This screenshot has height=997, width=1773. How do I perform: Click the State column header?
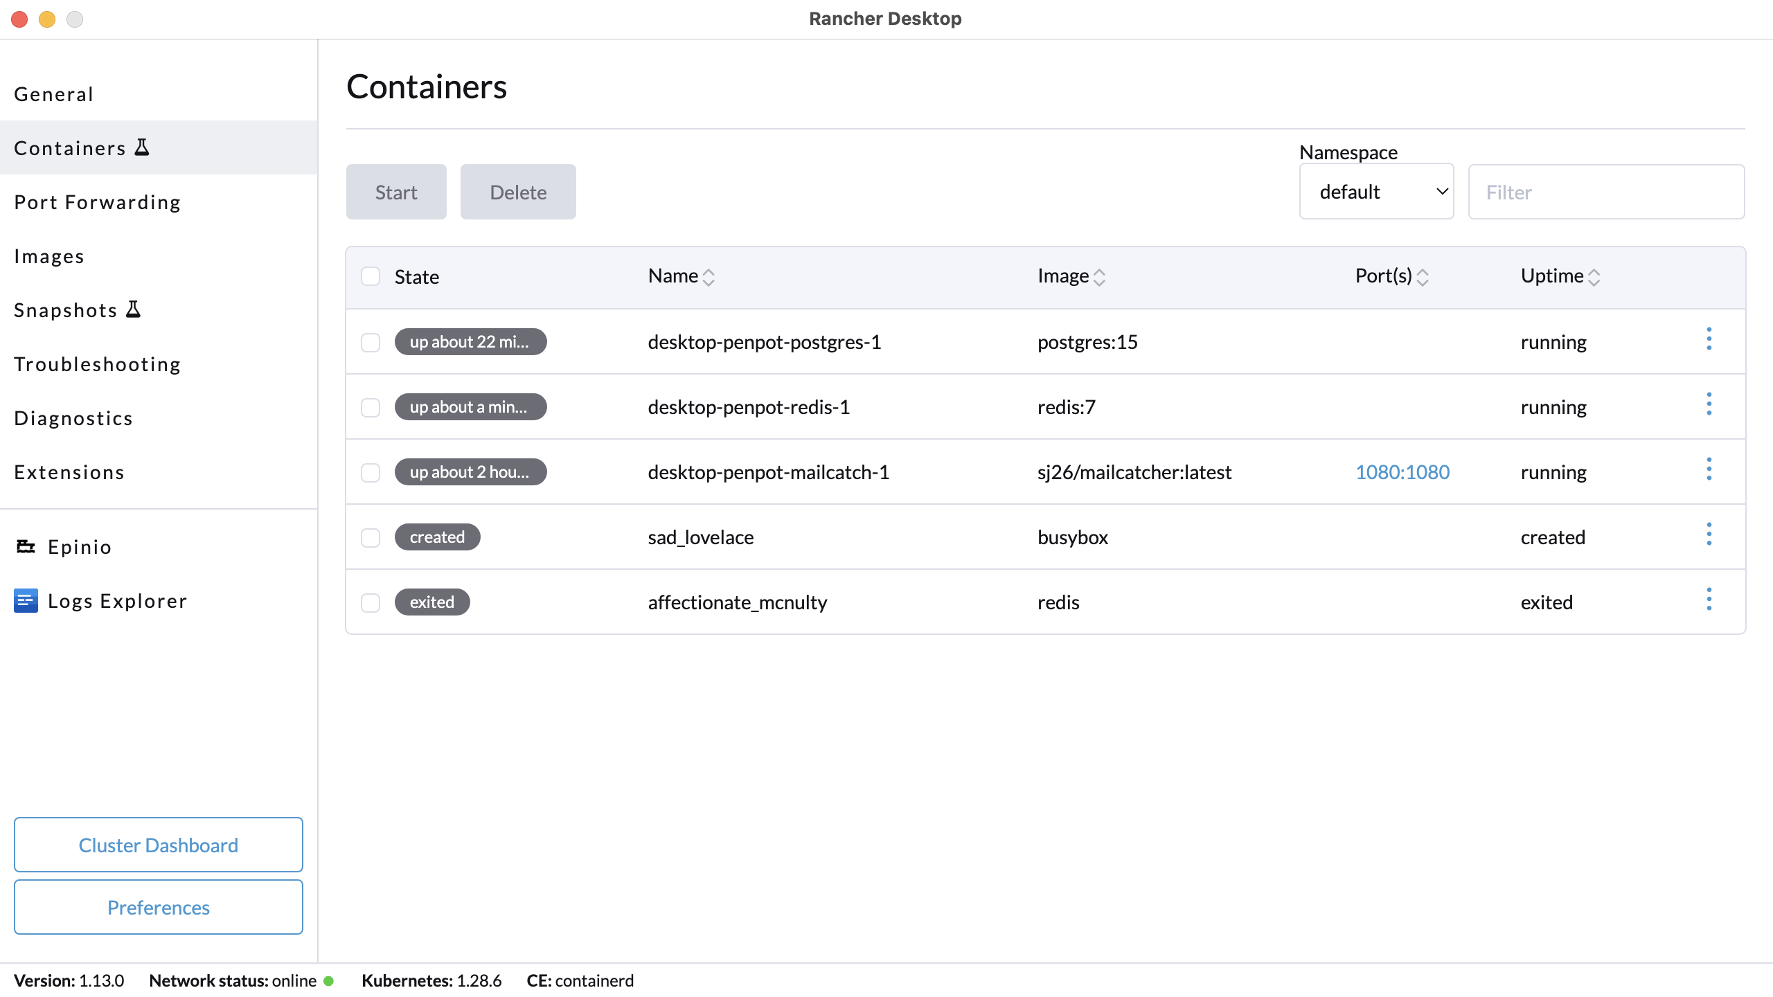point(417,277)
